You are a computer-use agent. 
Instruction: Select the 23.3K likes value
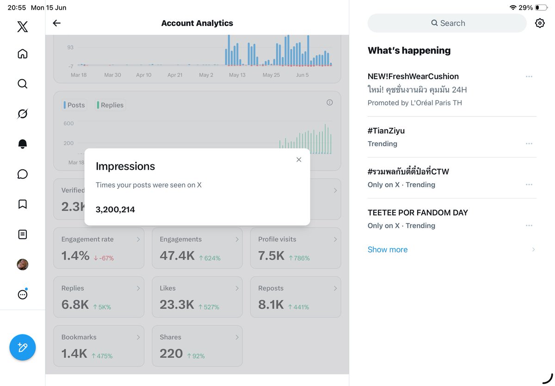[177, 305]
